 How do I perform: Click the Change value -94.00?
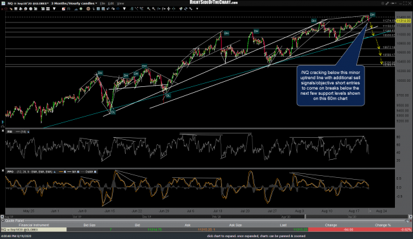pos(348,229)
